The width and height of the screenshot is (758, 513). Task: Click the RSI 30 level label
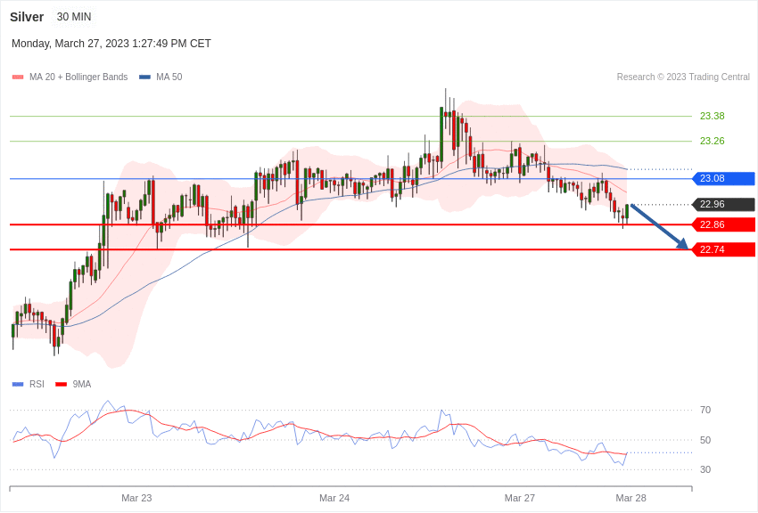705,469
